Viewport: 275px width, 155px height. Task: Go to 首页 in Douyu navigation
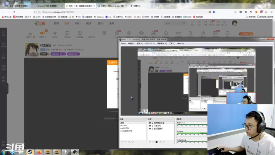click(x=56, y=23)
